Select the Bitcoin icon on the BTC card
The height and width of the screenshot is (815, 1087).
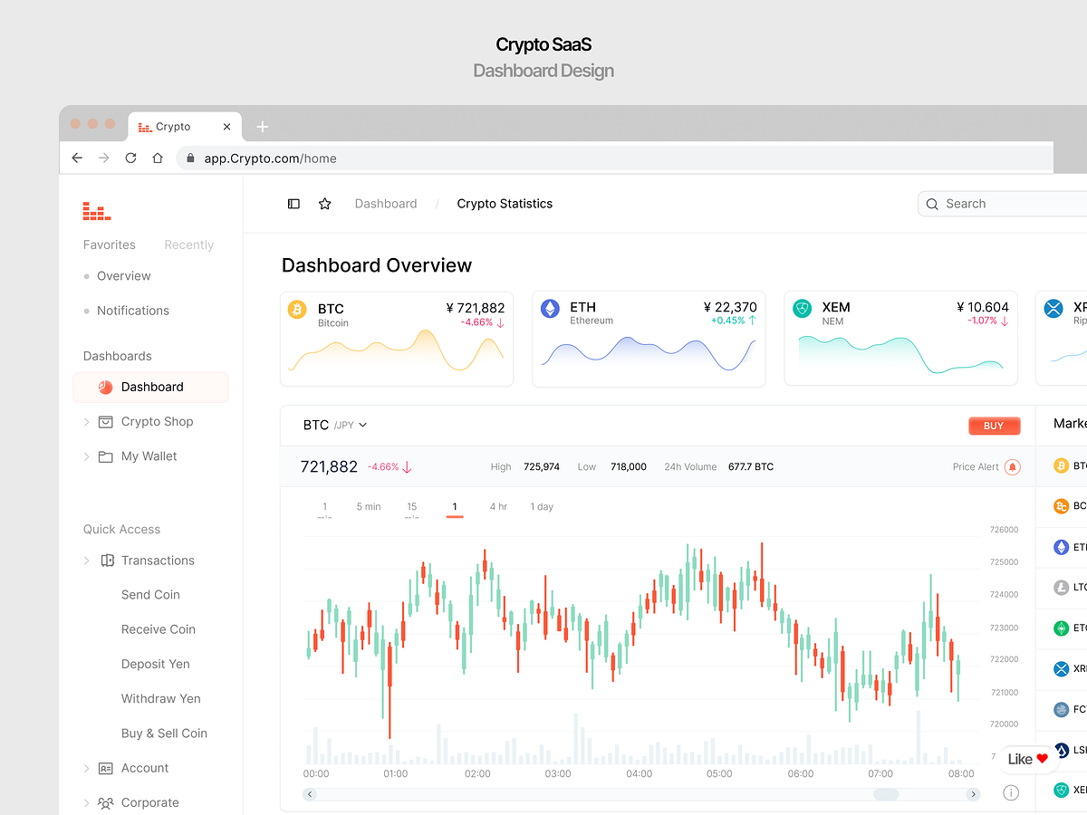296,308
